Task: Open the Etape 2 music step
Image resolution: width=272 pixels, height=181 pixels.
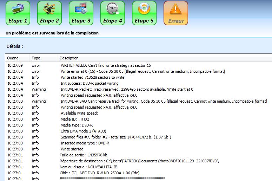Action: 49,13
